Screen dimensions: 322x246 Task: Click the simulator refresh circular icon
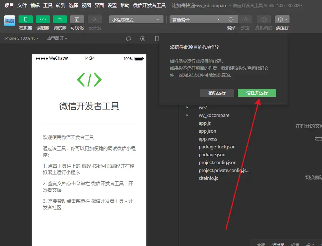pyautogui.click(x=129, y=39)
